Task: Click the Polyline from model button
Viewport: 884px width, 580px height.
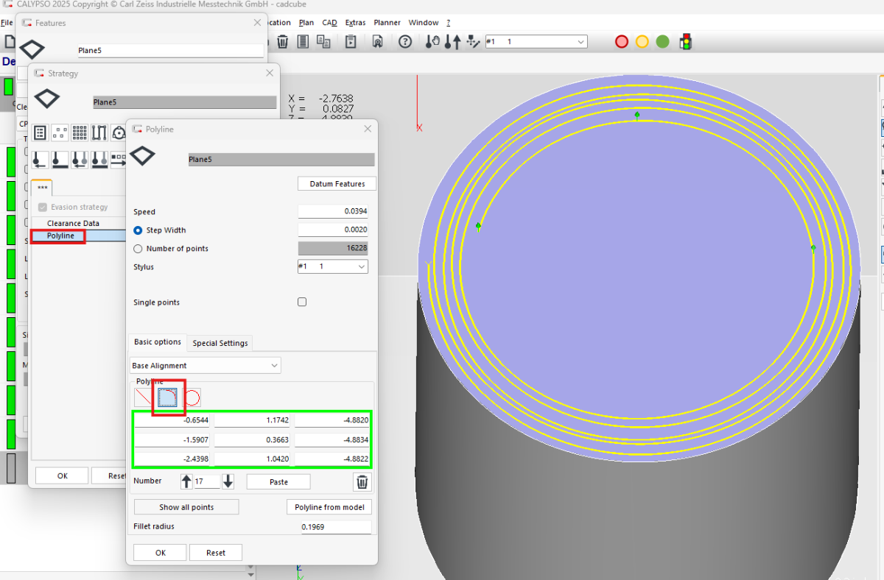Action: tap(329, 507)
